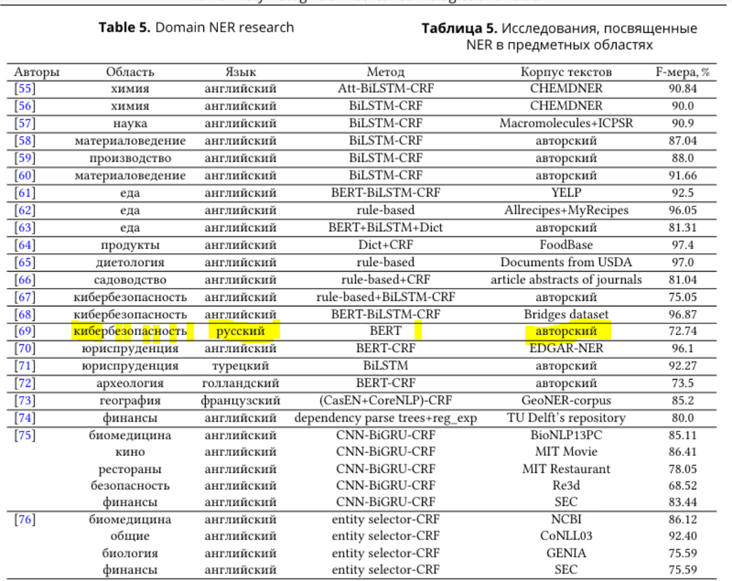The width and height of the screenshot is (732, 581).
Task: Open highlighted row citation [69]
Action: [x=25, y=331]
